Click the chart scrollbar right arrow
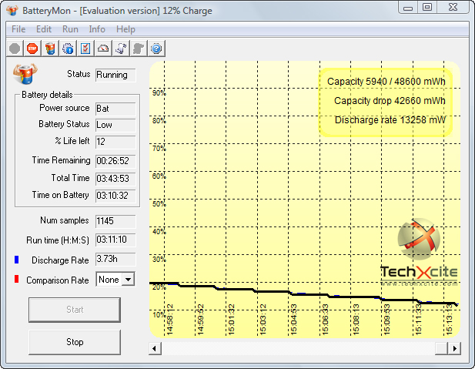475x369 pixels. pyautogui.click(x=455, y=348)
